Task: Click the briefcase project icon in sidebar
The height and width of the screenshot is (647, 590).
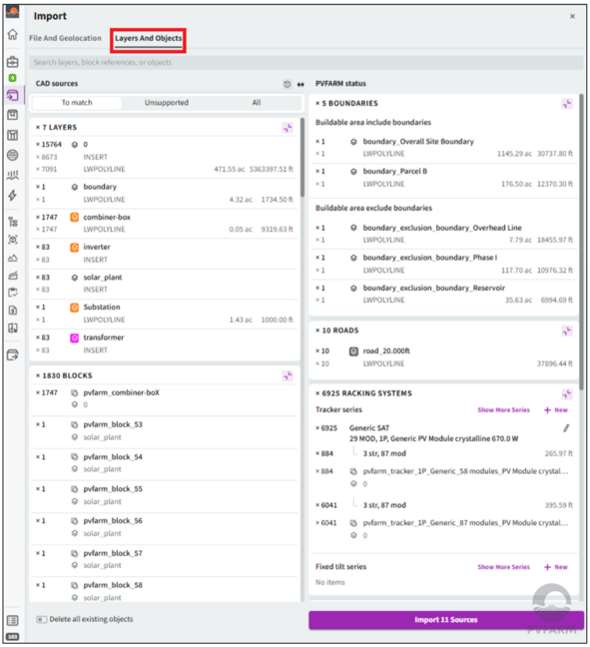Action: click(13, 62)
